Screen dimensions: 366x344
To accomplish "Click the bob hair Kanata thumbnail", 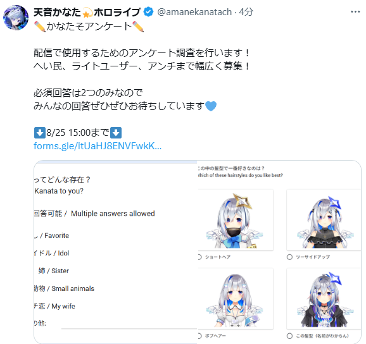I will tap(236, 298).
